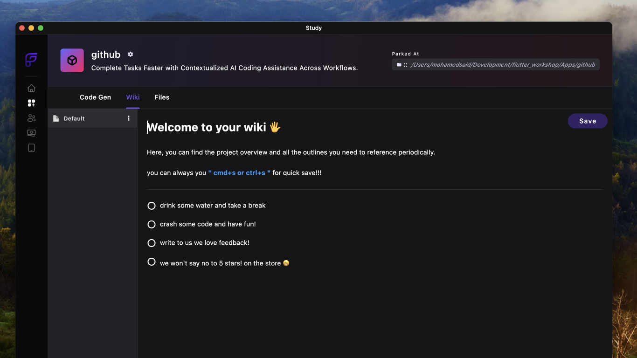The height and width of the screenshot is (358, 637).
Task: Click the folder icon in Parked At path
Action: 399,65
